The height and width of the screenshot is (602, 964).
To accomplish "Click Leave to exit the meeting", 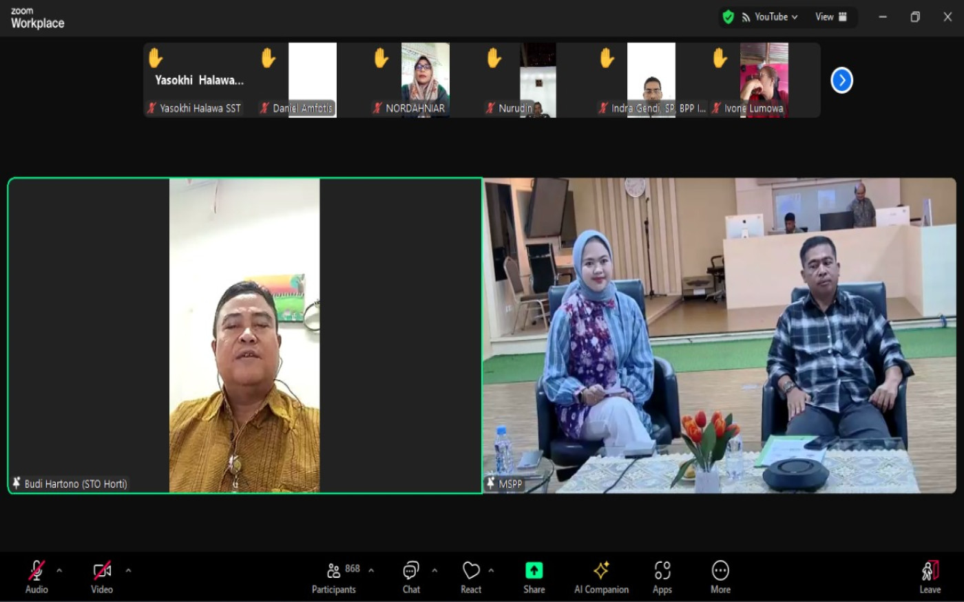I will [x=930, y=576].
